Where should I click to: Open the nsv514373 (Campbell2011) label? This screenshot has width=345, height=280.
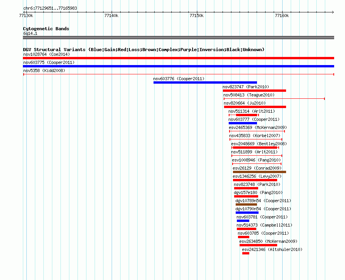click(264, 225)
